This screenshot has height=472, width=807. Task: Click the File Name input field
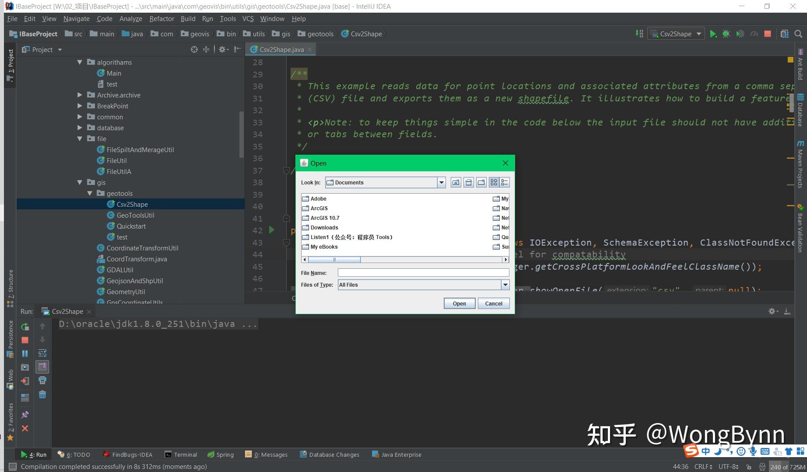[423, 273]
